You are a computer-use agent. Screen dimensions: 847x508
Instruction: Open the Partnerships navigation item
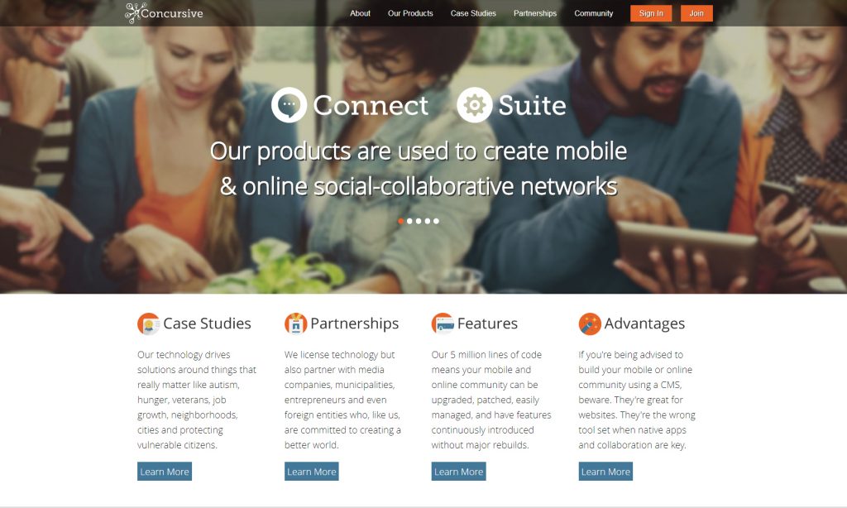click(535, 13)
